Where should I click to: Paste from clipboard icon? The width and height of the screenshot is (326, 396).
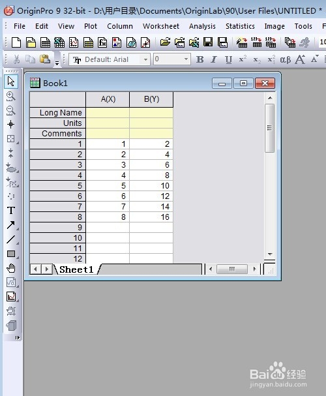45,59
